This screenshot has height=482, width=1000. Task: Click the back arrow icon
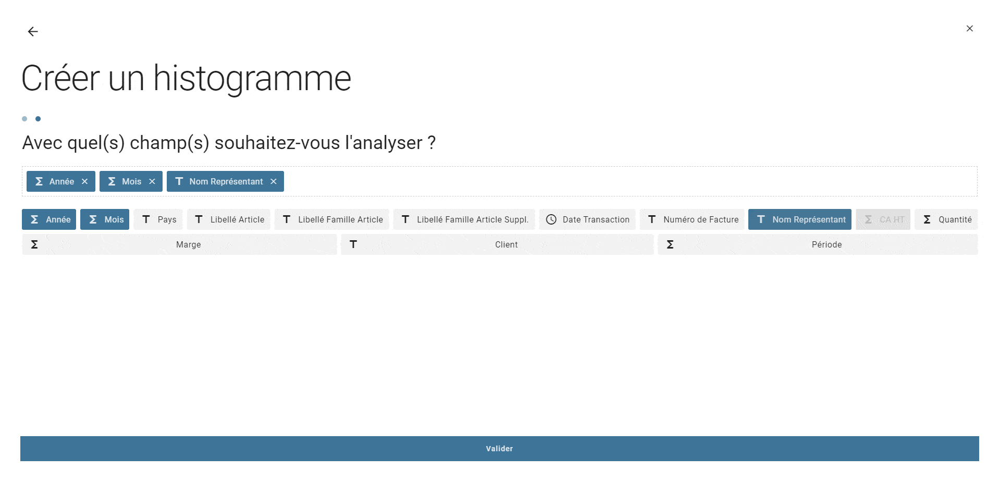pos(33,32)
